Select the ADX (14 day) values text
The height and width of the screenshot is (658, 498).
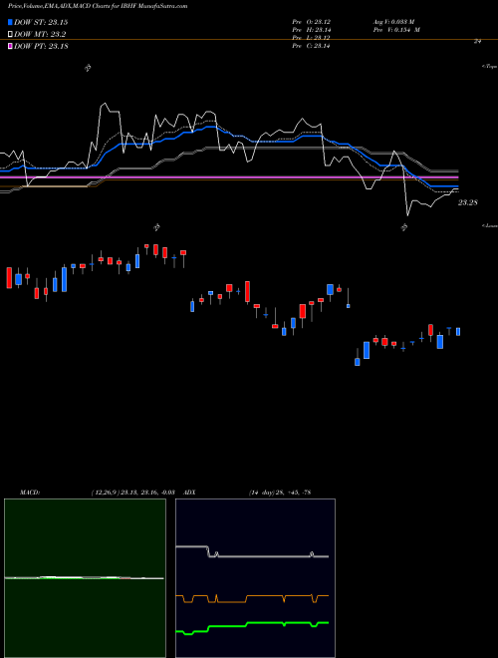pyautogui.click(x=279, y=493)
